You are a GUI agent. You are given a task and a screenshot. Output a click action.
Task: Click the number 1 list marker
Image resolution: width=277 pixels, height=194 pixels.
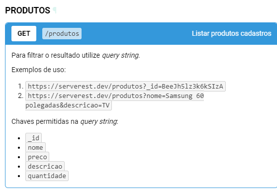pyautogui.click(x=21, y=87)
